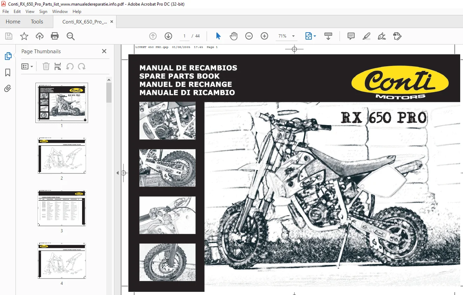Click the front wheel brake photo on the cover
This screenshot has height=295, width=463.
168,262
